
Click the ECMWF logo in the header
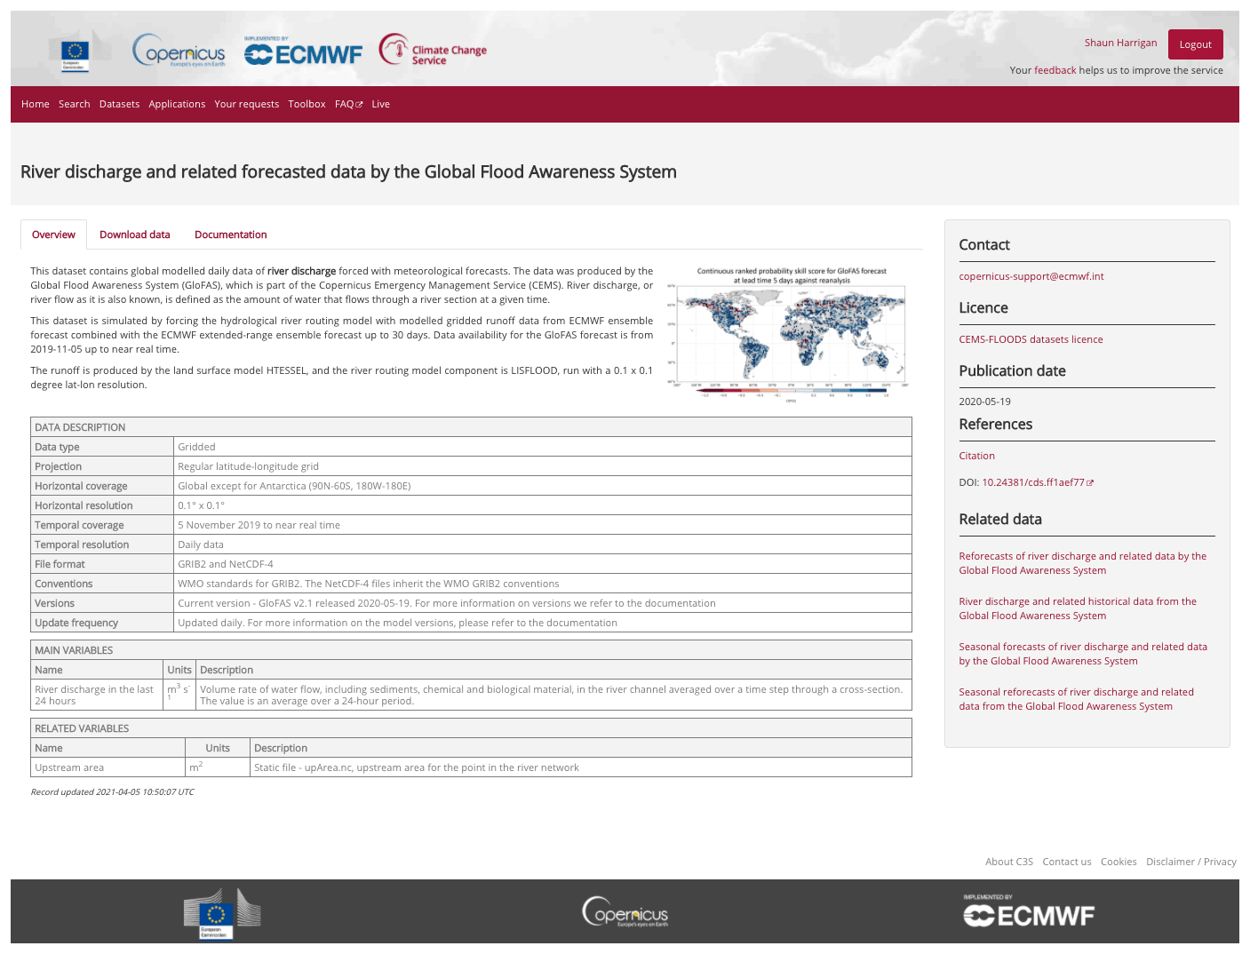click(303, 53)
